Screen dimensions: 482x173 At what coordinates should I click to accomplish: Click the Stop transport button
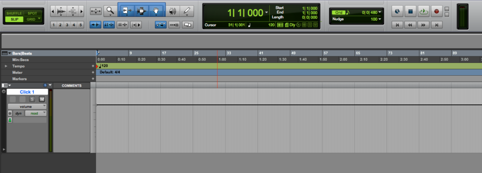click(410, 11)
